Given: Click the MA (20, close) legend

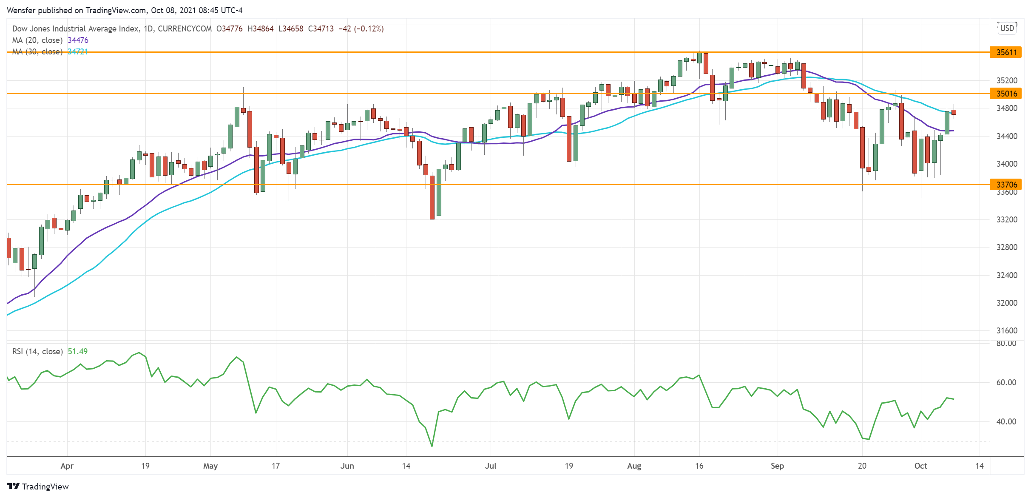Looking at the screenshot, I should 37,40.
